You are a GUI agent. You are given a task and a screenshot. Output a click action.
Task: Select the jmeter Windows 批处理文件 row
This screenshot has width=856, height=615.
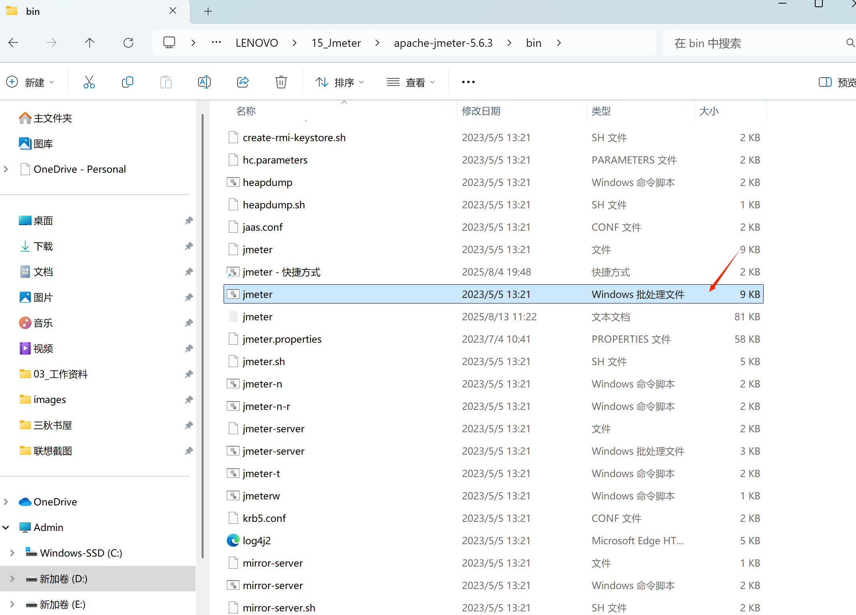tap(493, 294)
